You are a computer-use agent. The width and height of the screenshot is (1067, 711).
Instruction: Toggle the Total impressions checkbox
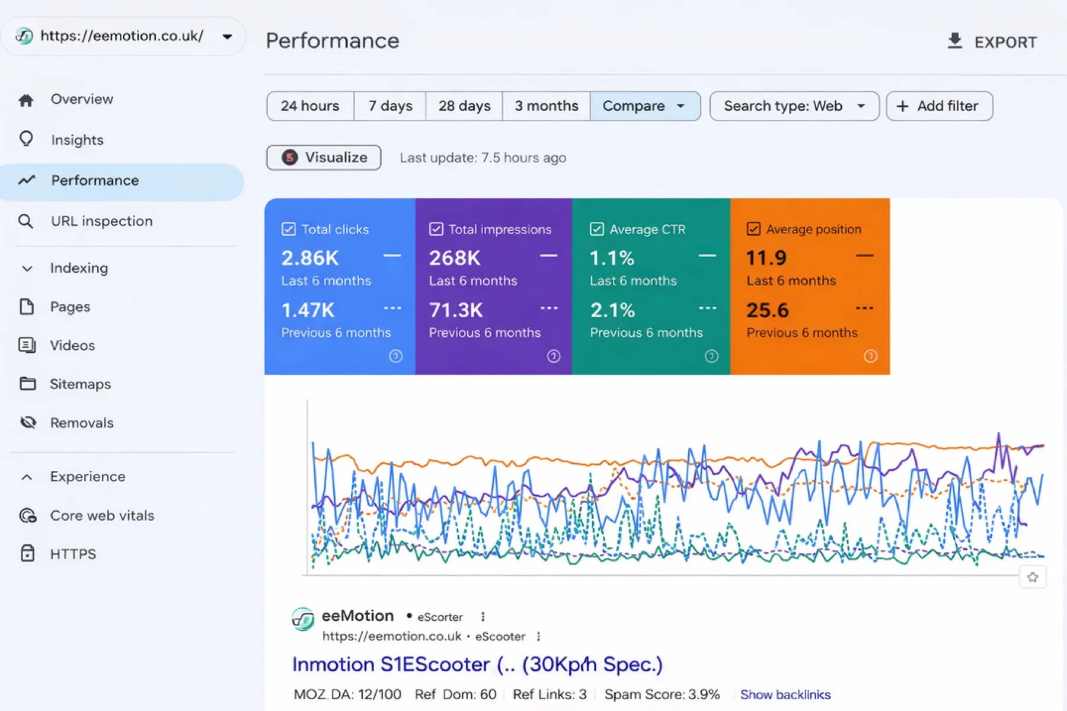(x=436, y=229)
